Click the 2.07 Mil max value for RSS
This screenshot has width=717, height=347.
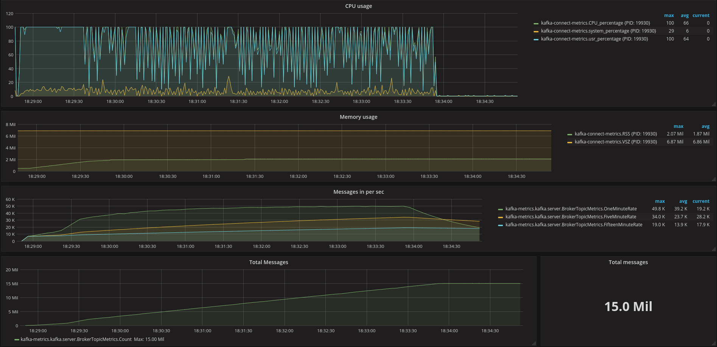coord(675,134)
